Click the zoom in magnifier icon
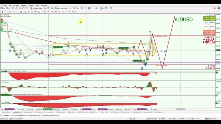Viewport: 221px width, 124px height. tap(82, 8)
